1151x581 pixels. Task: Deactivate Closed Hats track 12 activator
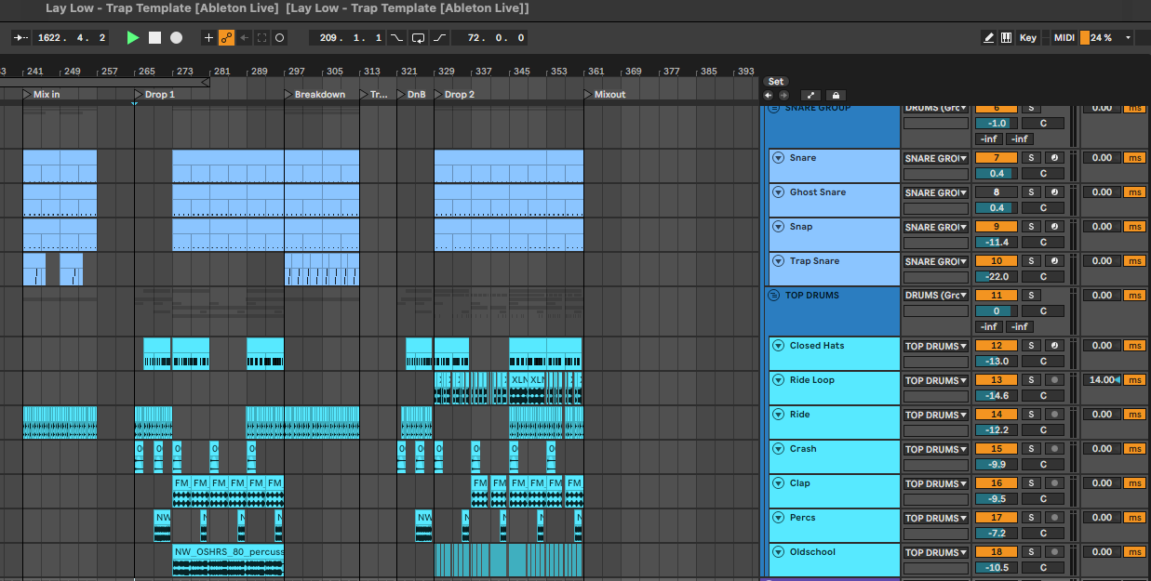click(x=995, y=346)
